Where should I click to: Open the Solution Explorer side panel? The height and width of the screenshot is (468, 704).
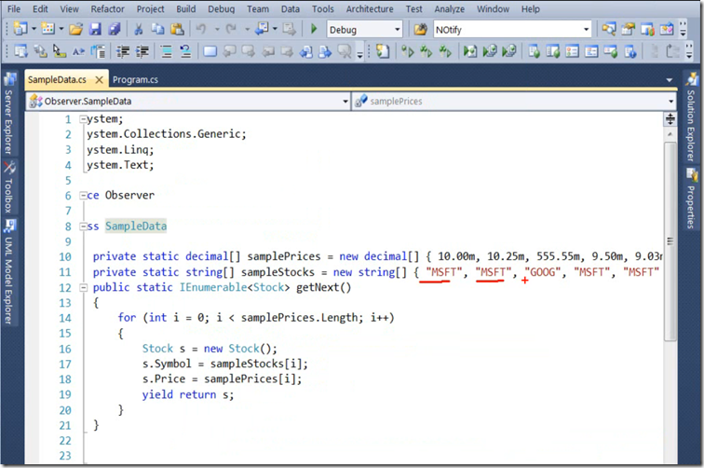point(691,117)
